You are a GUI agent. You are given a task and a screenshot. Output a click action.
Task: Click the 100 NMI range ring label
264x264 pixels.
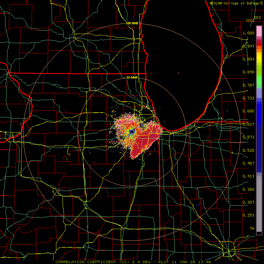pos(132,23)
